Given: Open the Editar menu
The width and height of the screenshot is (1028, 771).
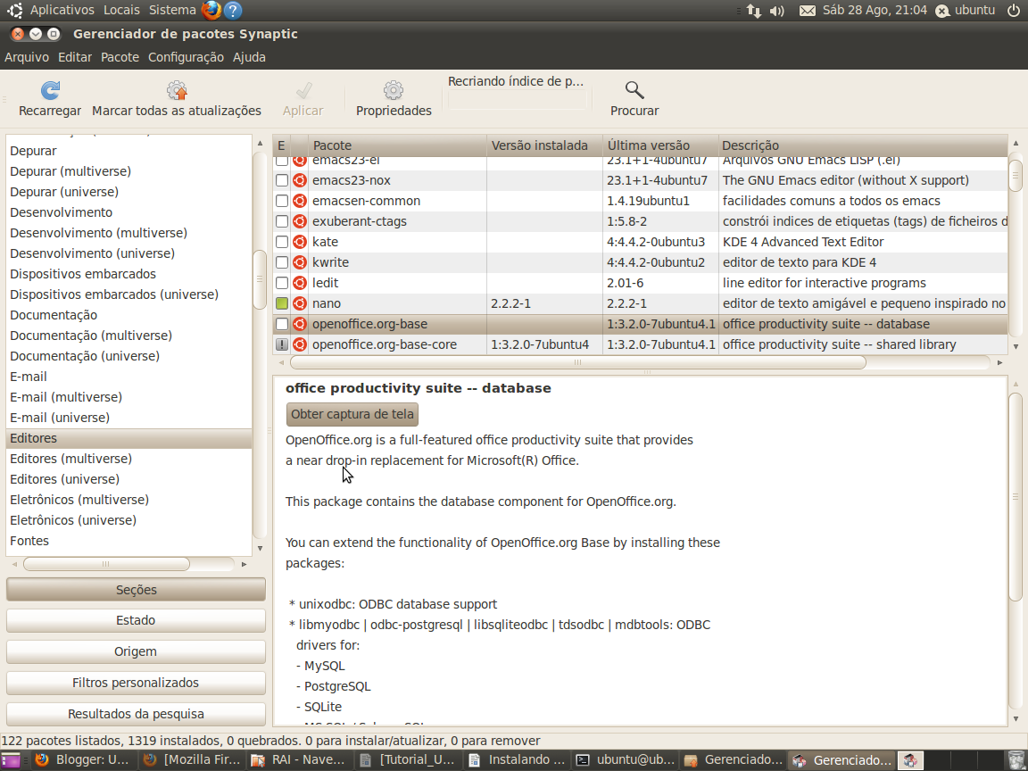Looking at the screenshot, I should tap(75, 57).
